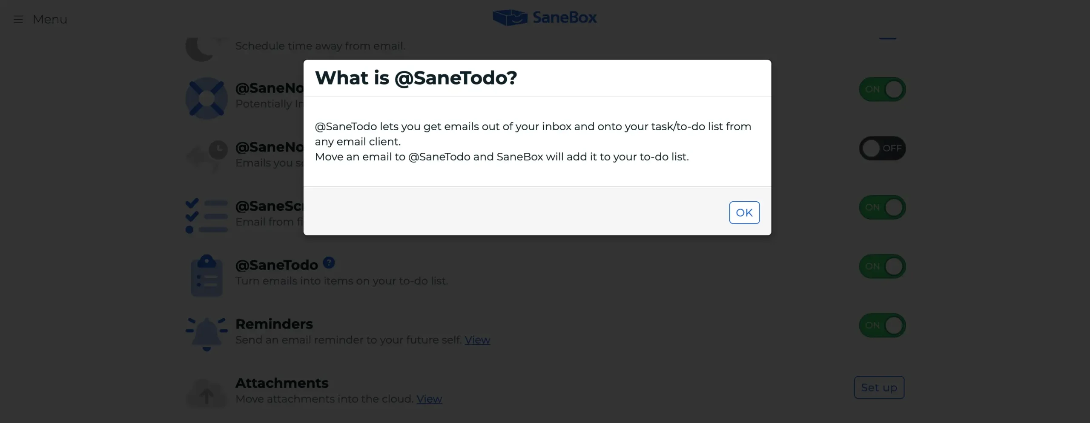Click the SaneBox logo
1090x423 pixels.
click(x=545, y=17)
